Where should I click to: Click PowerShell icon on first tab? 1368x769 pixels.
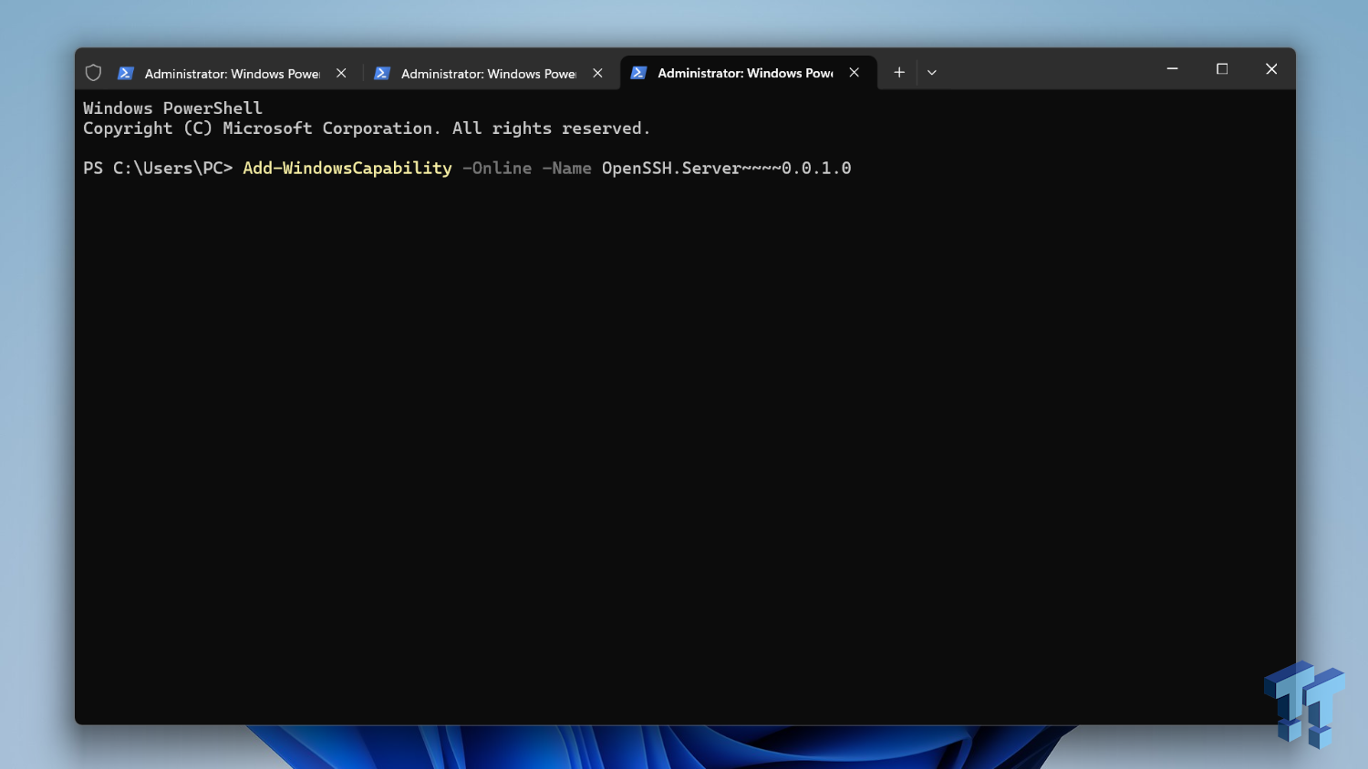click(x=126, y=73)
